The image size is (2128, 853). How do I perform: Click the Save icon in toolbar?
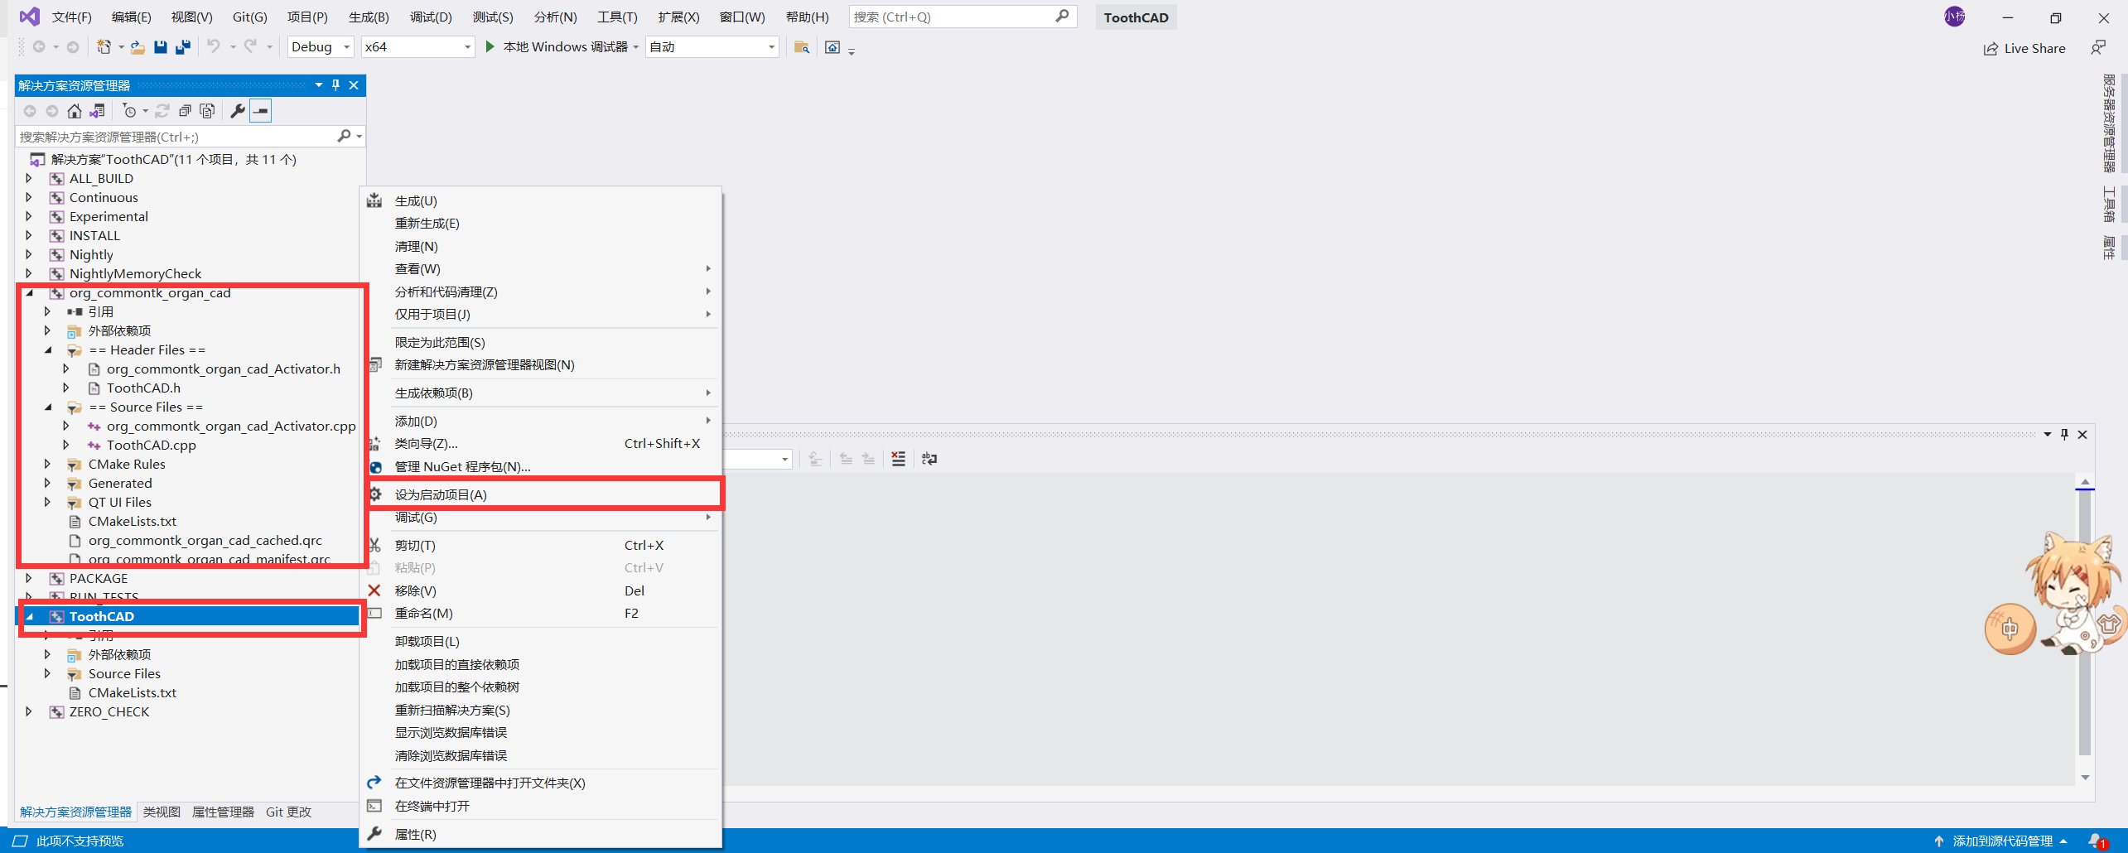coord(161,47)
